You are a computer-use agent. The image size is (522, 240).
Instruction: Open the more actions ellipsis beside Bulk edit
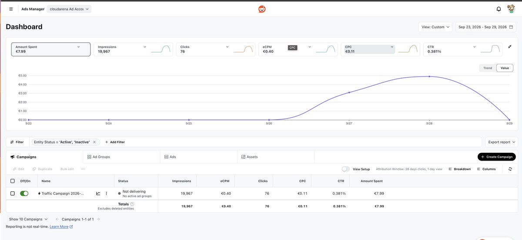[x=83, y=169]
